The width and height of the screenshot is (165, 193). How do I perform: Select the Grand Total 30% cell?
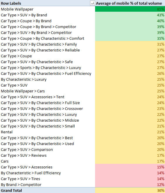point(130,190)
